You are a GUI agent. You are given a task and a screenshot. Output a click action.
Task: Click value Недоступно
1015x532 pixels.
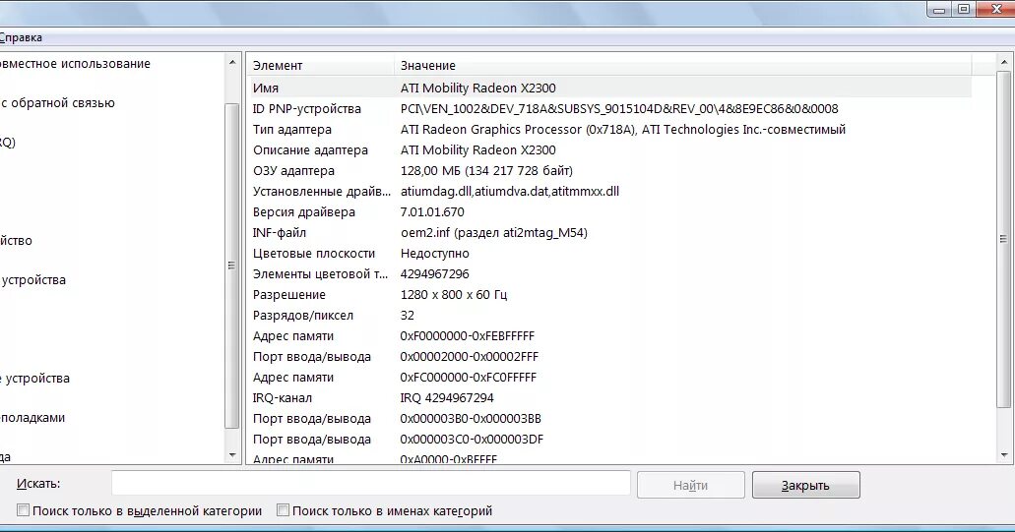point(435,254)
